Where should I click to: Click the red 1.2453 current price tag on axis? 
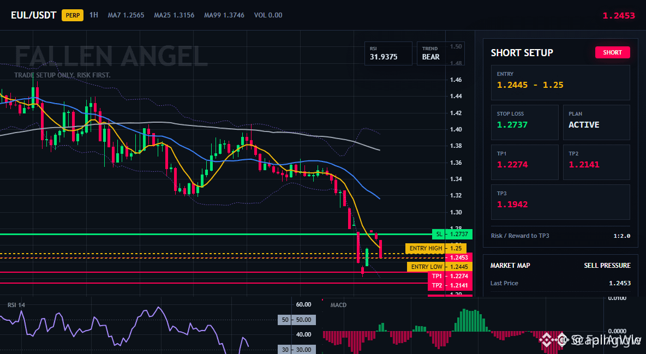click(459, 257)
